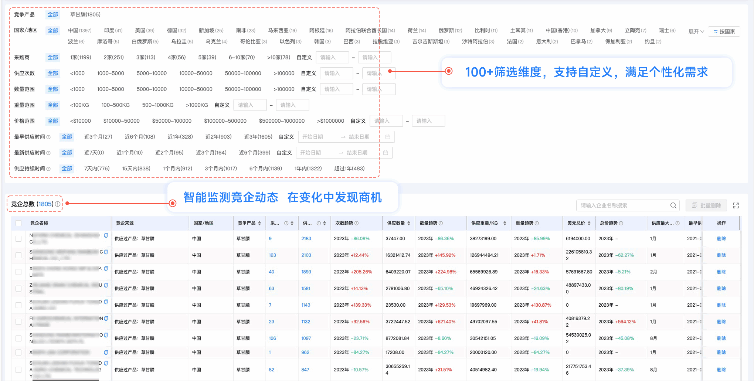This screenshot has width=754, height=381.
Task: Delete the first company row via 删除 link
Action: pyautogui.click(x=721, y=238)
